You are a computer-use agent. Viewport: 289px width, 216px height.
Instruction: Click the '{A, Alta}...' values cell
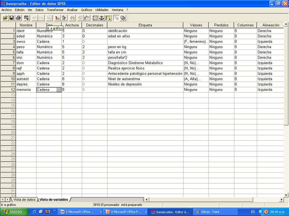[x=196, y=79]
